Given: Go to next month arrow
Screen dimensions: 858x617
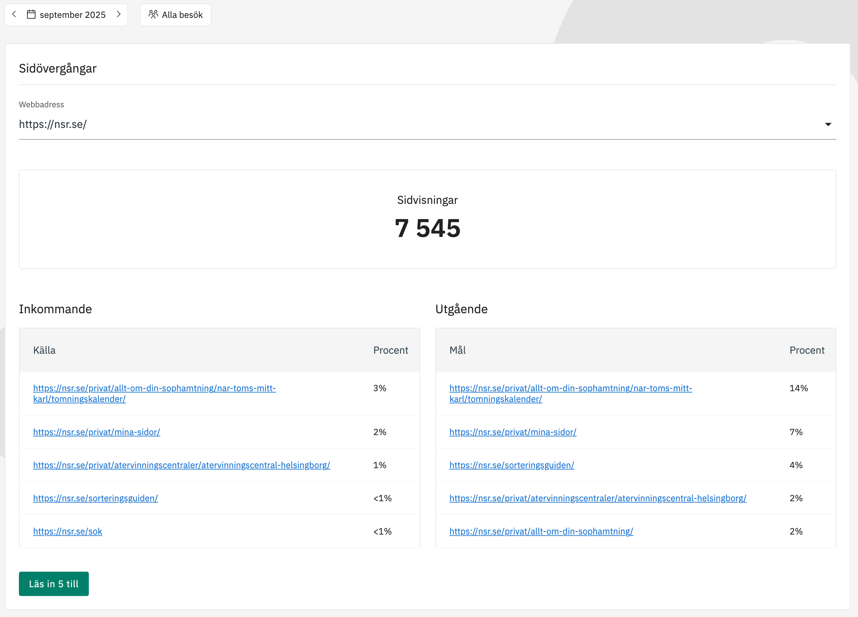Looking at the screenshot, I should tap(119, 15).
